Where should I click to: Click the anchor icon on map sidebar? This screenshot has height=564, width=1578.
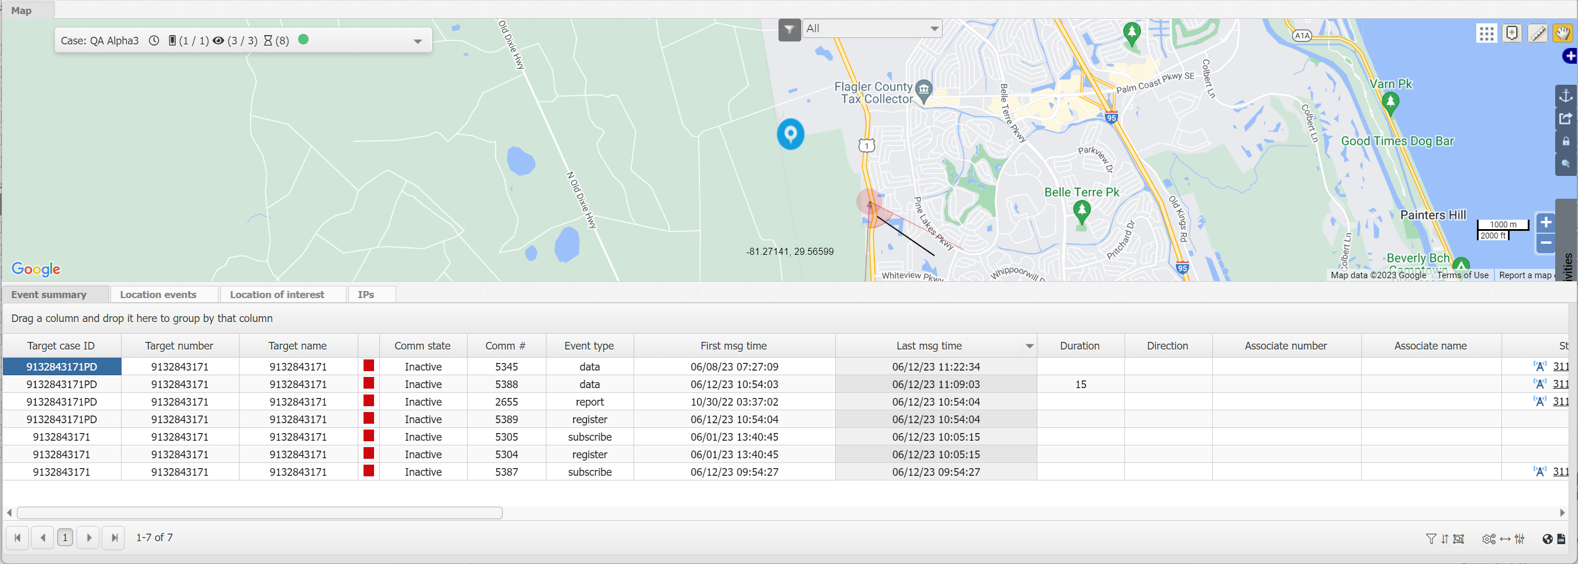[x=1566, y=95]
